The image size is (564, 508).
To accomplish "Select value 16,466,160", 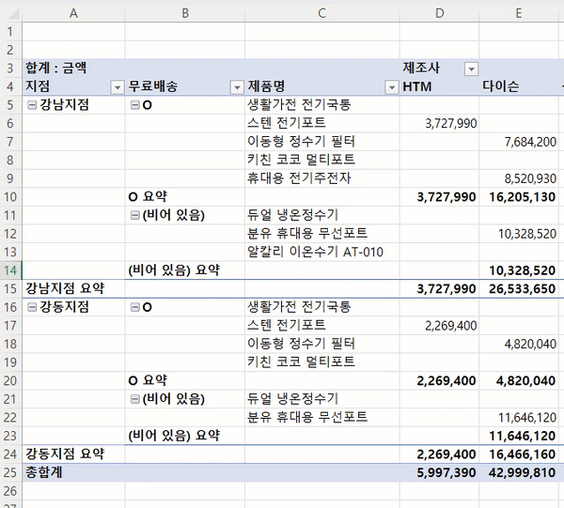I will click(x=518, y=454).
